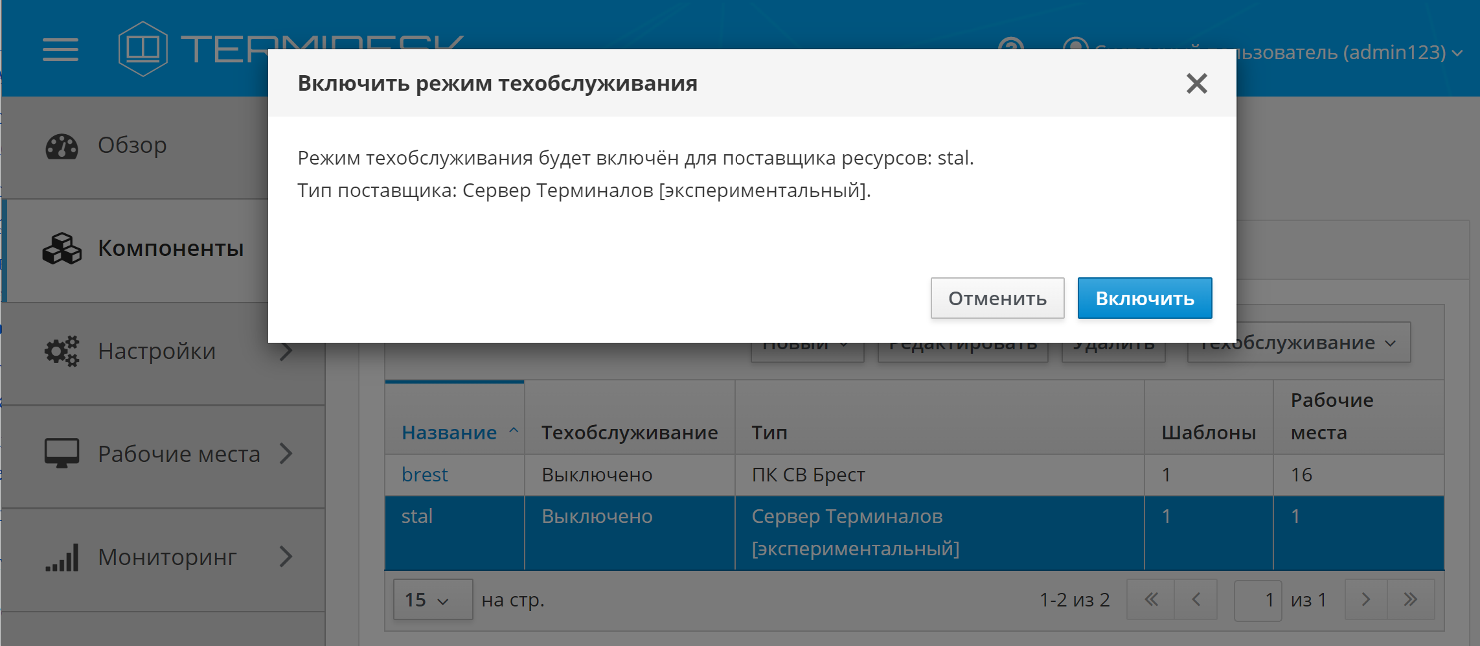Image resolution: width=1480 pixels, height=646 pixels.
Task: Click the Рабочие места monitor icon
Action: click(x=62, y=454)
